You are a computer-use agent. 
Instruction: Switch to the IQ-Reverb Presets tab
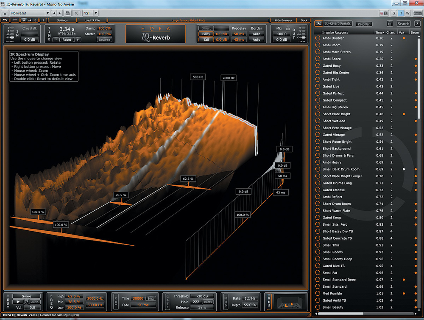[x=338, y=23]
